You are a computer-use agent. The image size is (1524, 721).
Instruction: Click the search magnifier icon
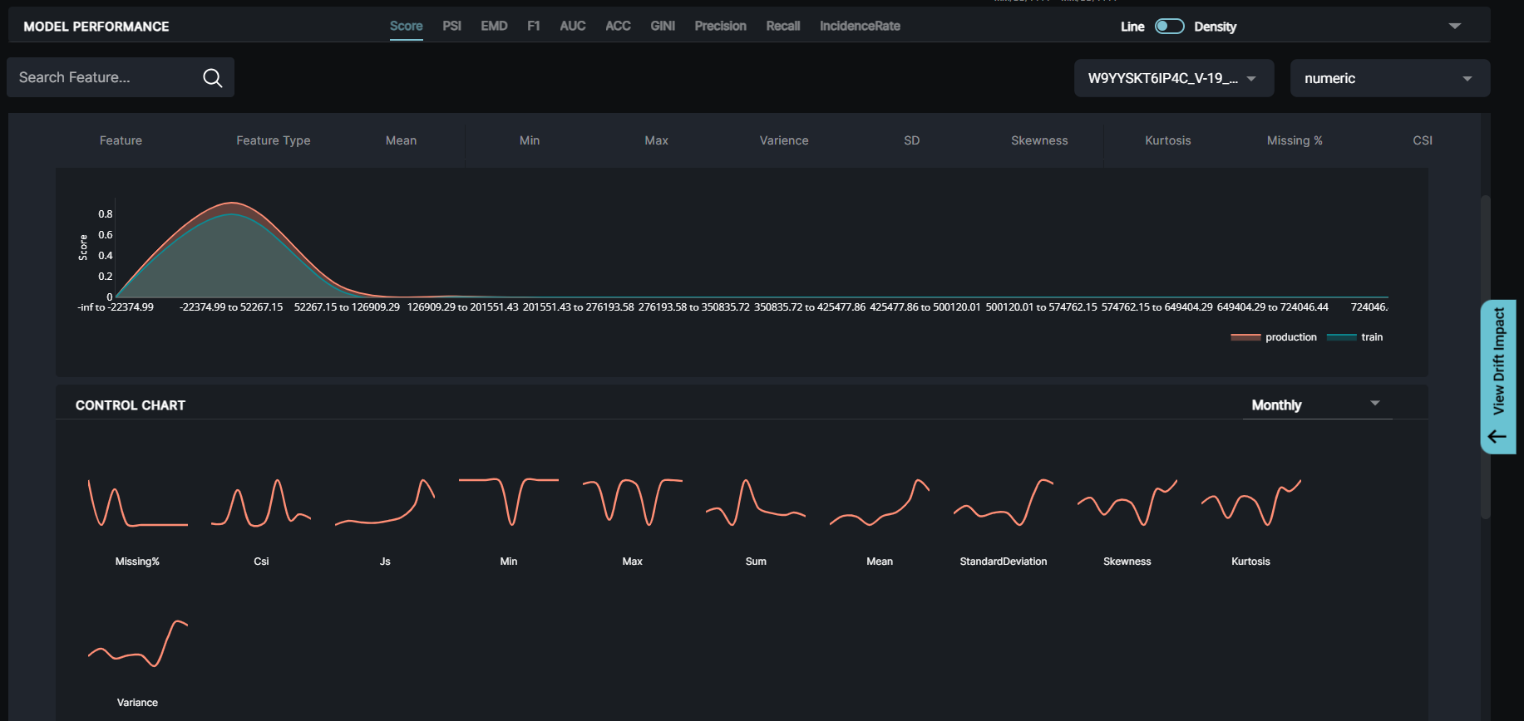[212, 78]
